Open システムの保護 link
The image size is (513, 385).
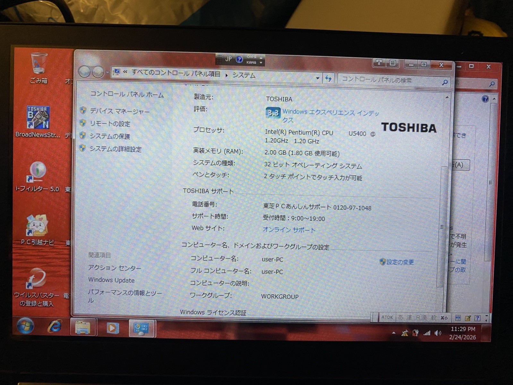point(110,136)
